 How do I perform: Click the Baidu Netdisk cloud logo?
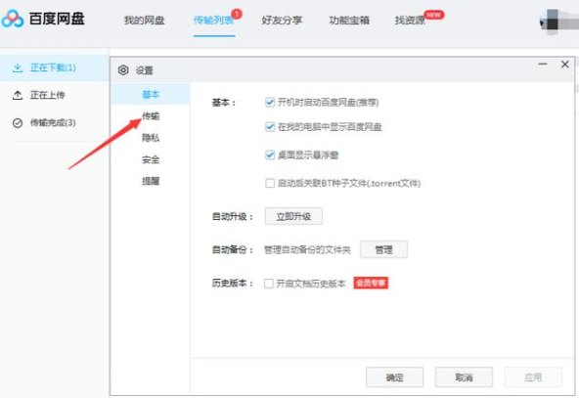coord(12,19)
